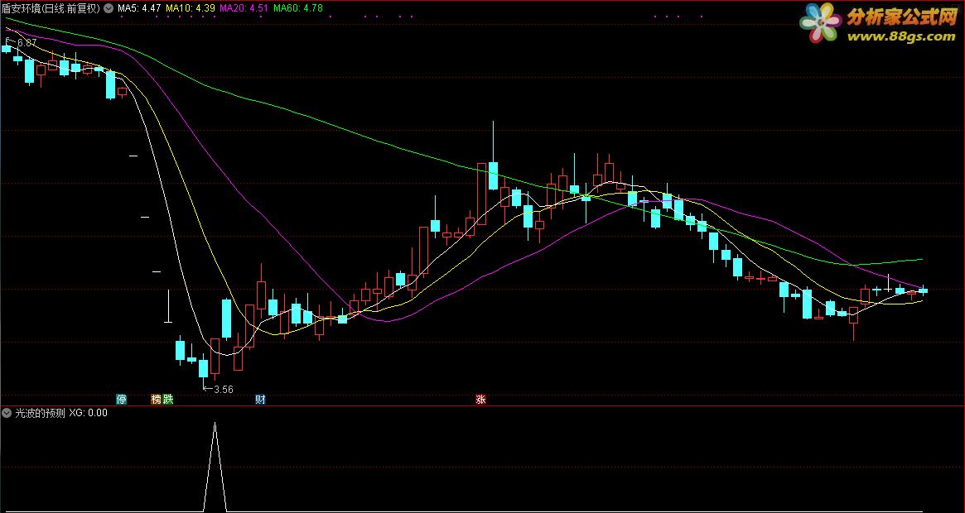Select the green MA60: 4.78 label
Image resolution: width=965 pixels, height=513 pixels.
[298, 8]
